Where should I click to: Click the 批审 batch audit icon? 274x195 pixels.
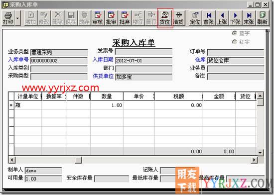111,18
